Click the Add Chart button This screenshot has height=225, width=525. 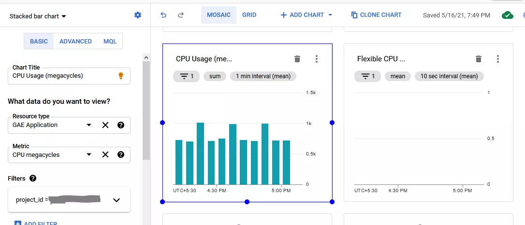(302, 15)
